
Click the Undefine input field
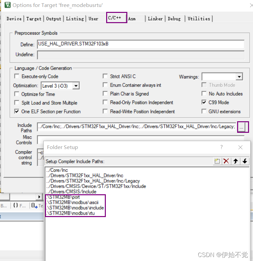coord(141,55)
